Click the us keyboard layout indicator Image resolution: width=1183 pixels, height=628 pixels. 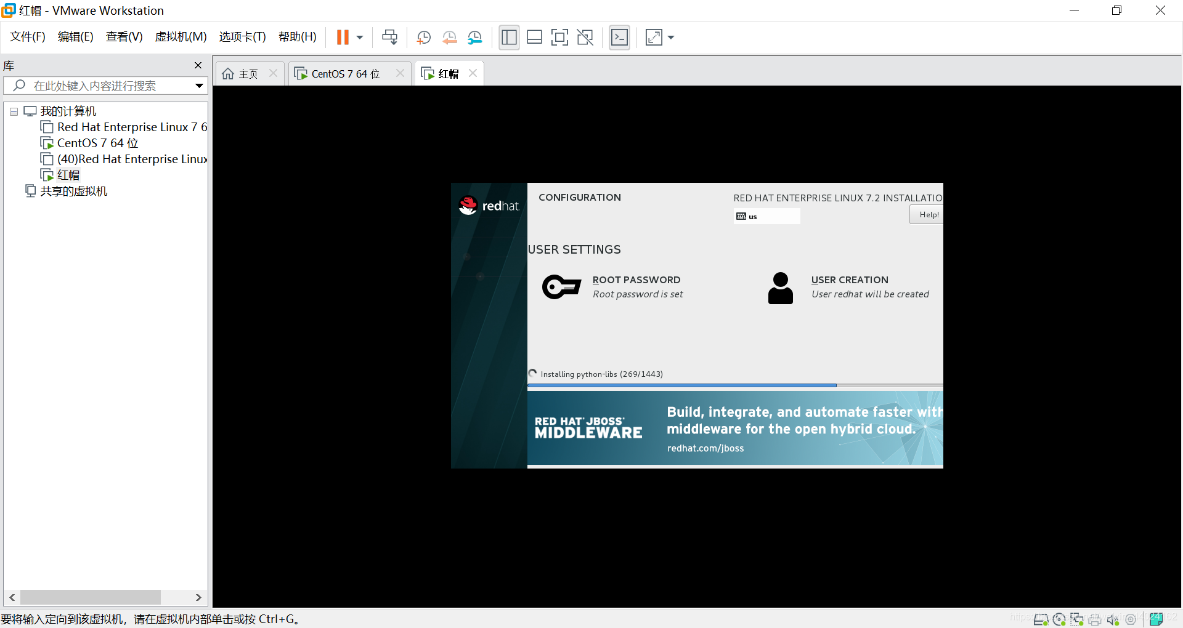pos(767,216)
